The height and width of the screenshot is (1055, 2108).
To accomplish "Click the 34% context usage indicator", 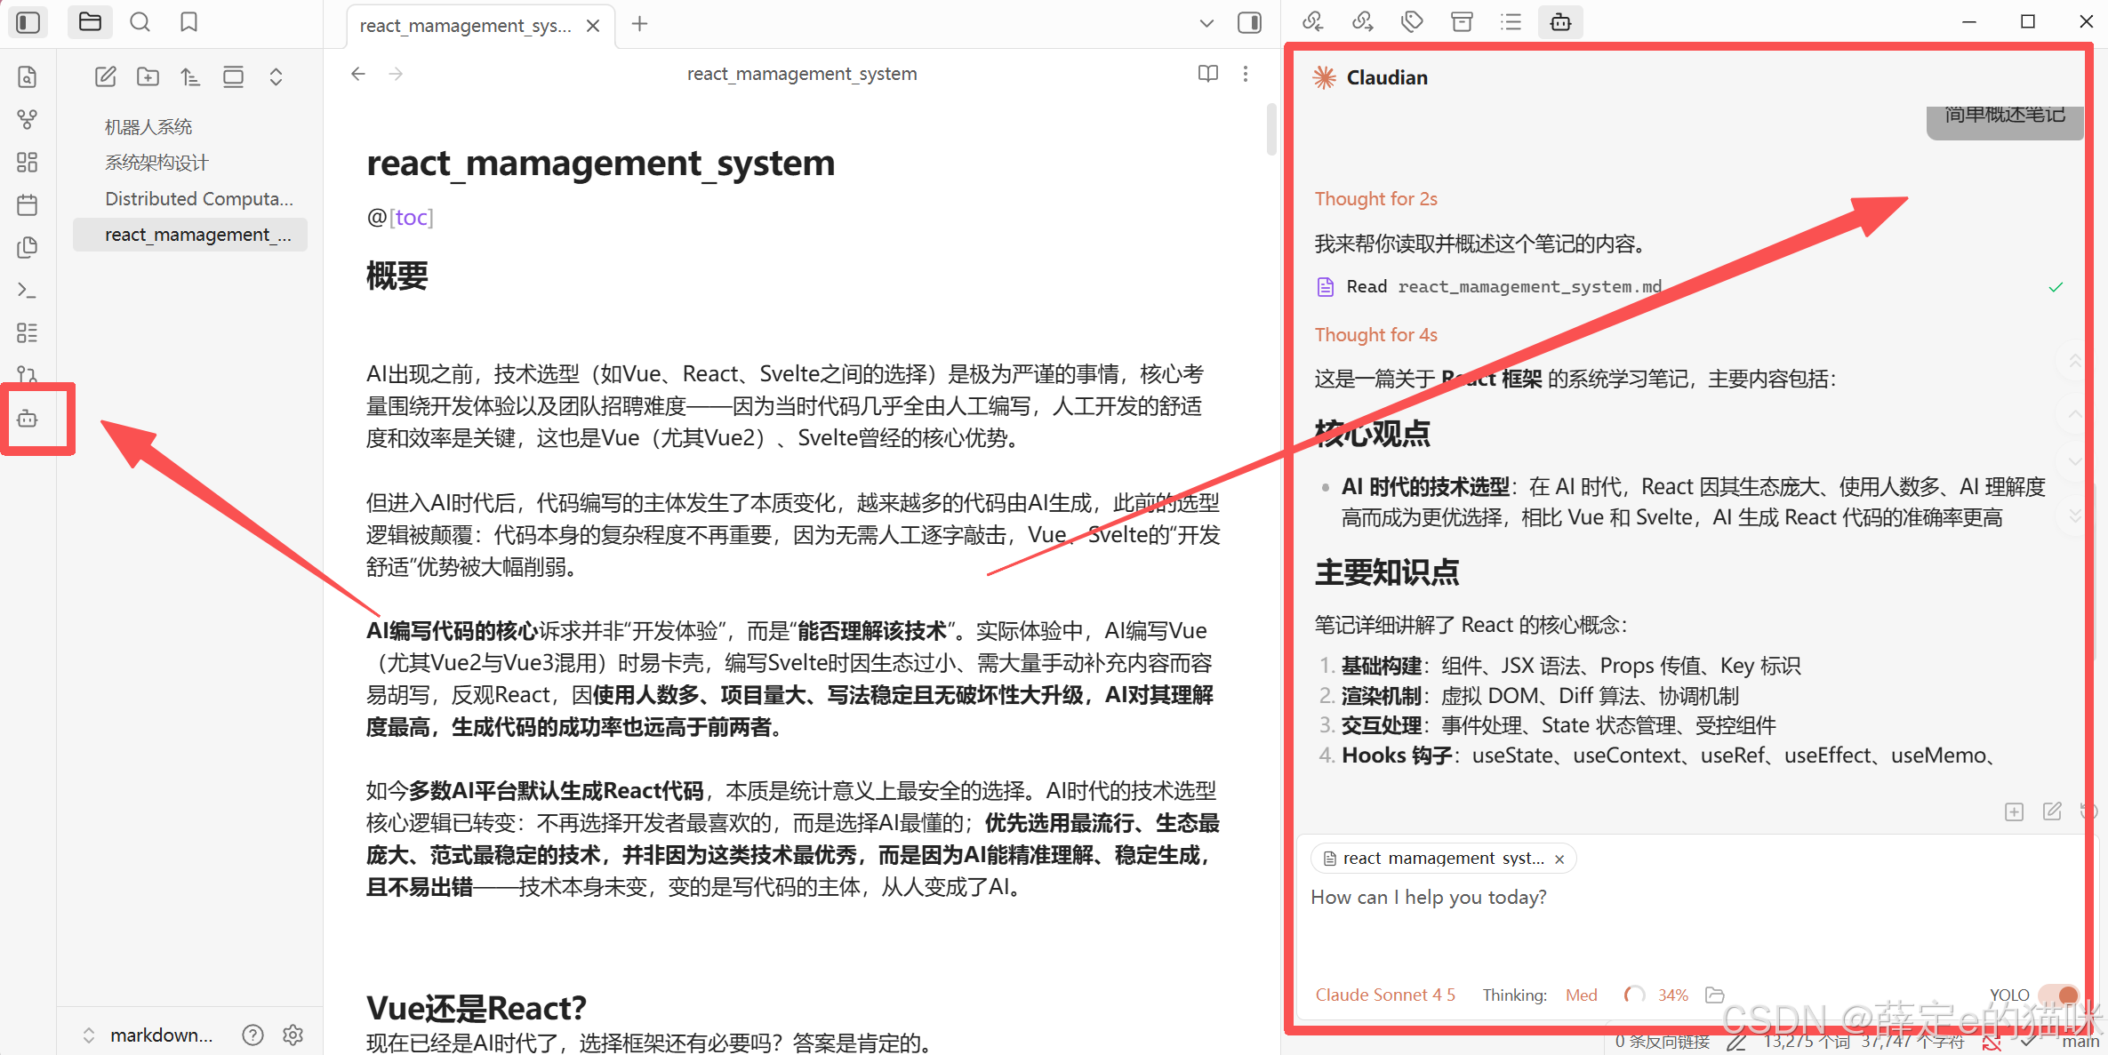I will point(1672,995).
